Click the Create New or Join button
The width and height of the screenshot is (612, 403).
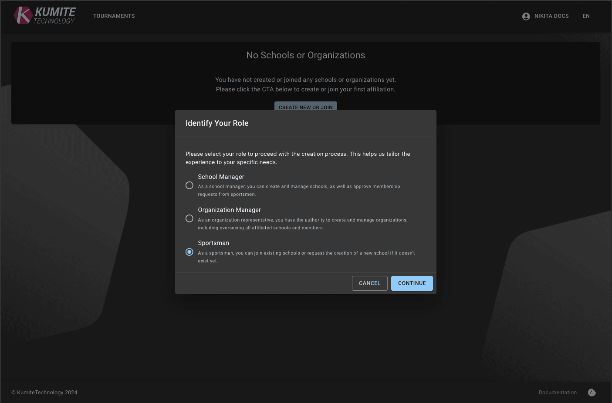tap(305, 106)
